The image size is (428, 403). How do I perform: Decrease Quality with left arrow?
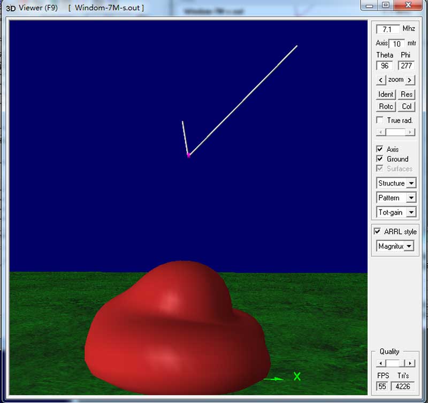381,363
